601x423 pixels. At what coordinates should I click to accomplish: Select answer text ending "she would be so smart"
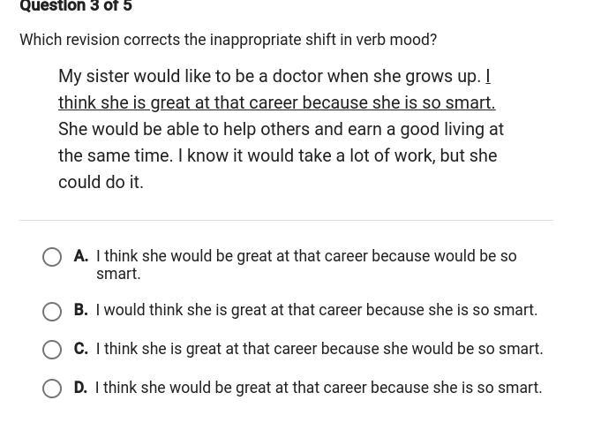pos(319,349)
